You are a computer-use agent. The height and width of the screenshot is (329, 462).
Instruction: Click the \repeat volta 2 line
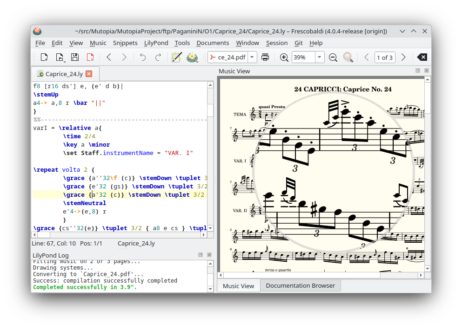coord(64,170)
